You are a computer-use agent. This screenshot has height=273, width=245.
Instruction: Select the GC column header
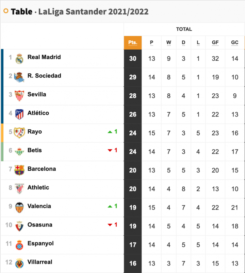point(235,43)
